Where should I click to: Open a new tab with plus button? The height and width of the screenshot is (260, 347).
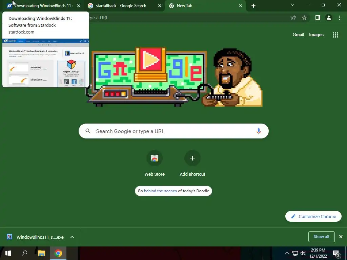click(253, 6)
